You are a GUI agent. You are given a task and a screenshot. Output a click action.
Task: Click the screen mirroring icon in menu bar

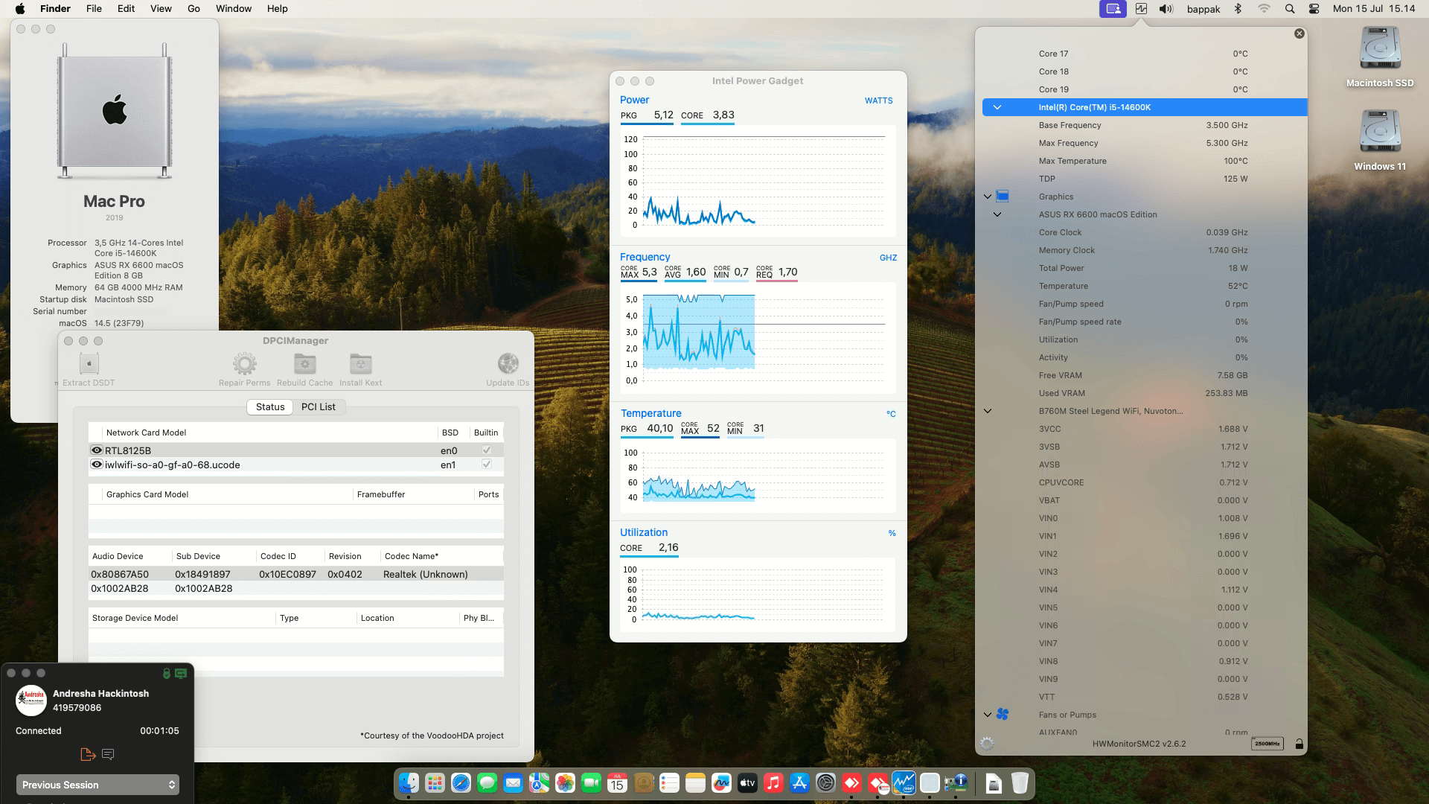[x=1113, y=9]
